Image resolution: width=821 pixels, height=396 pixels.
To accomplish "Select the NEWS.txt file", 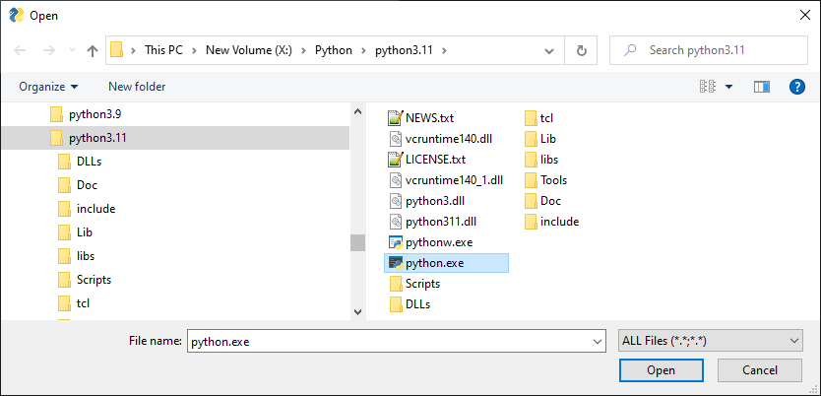I will [x=429, y=118].
